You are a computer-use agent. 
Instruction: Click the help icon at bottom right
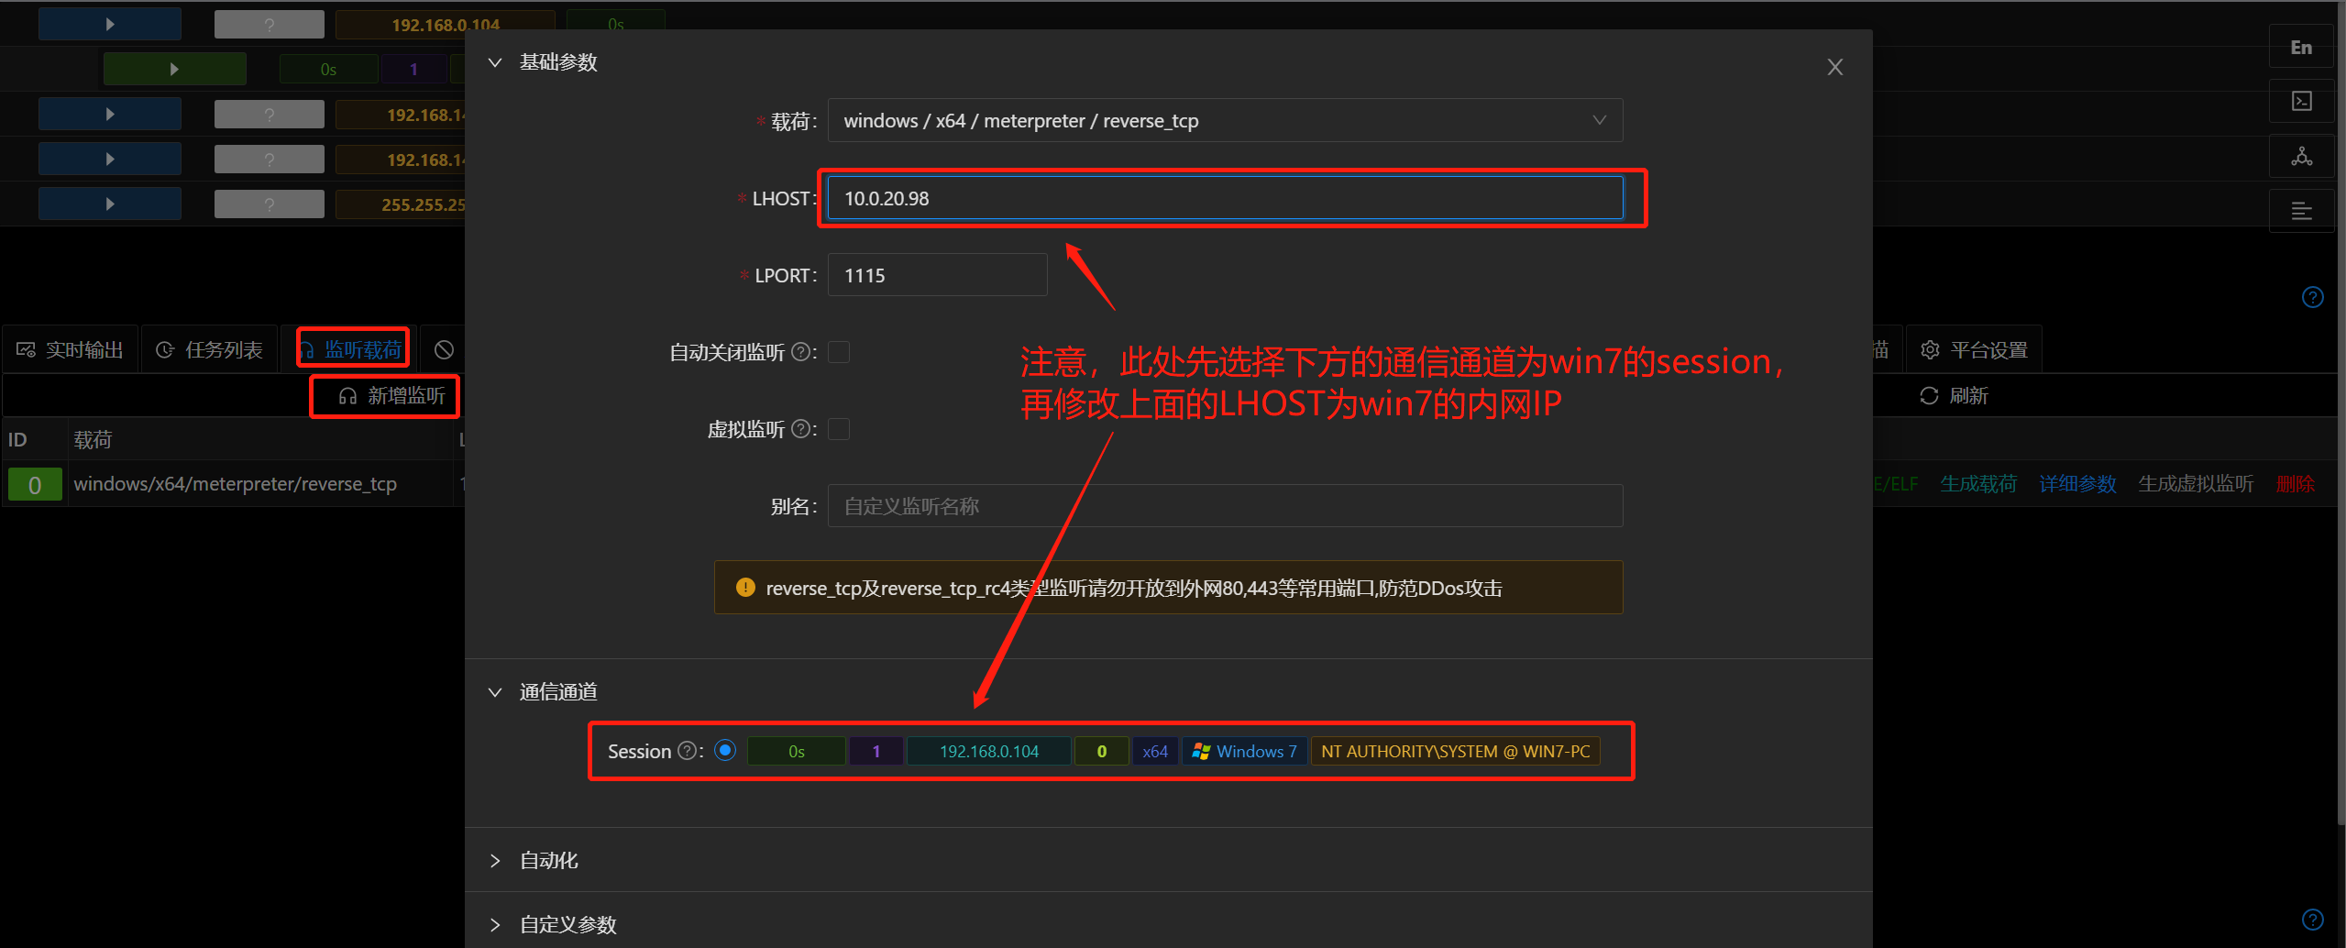[2312, 920]
